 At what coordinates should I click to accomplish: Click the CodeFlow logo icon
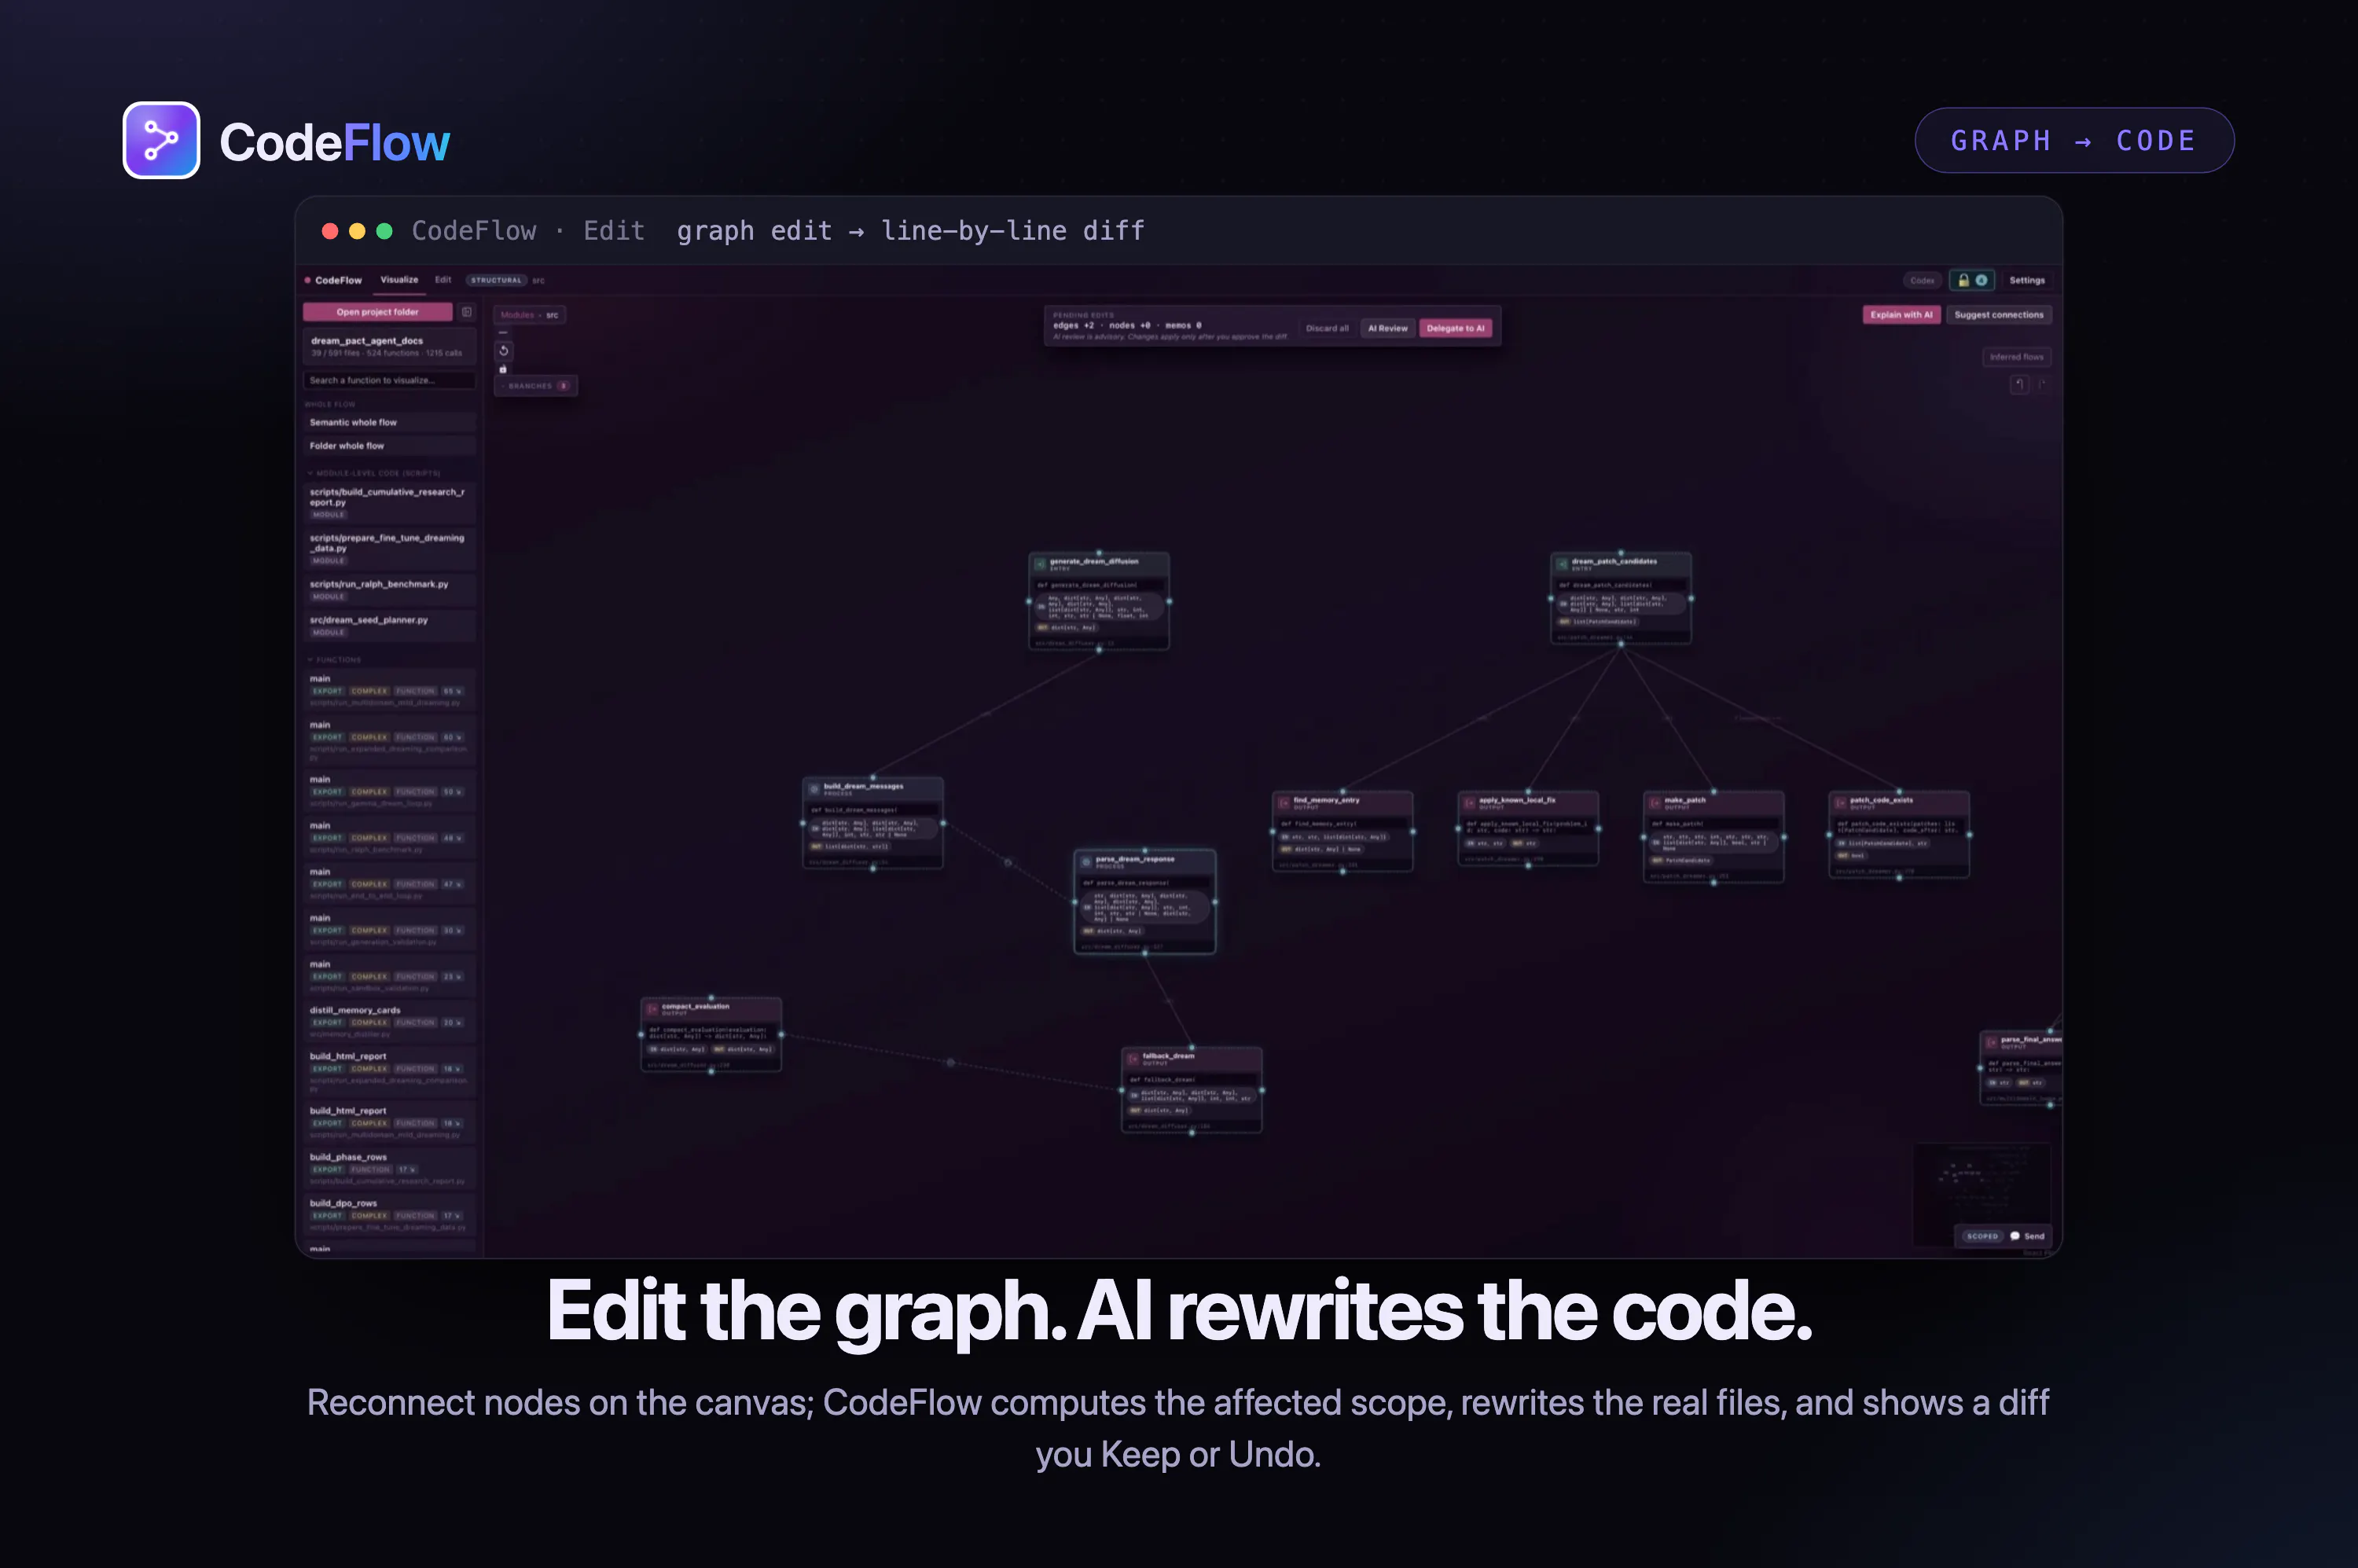[x=161, y=140]
